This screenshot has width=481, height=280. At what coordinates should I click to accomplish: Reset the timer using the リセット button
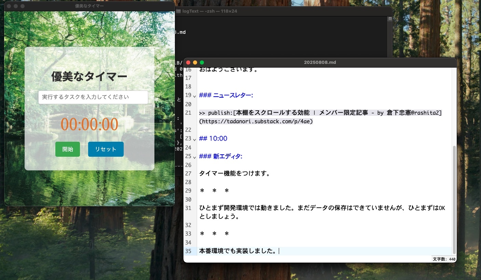[106, 149]
